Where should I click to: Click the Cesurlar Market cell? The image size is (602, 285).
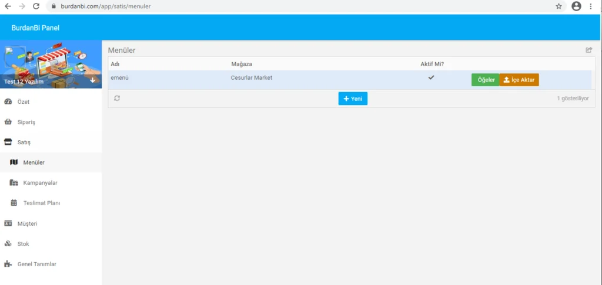coord(252,77)
